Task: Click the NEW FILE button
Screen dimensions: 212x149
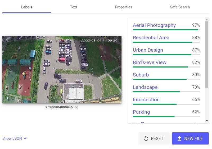Action: point(190,138)
